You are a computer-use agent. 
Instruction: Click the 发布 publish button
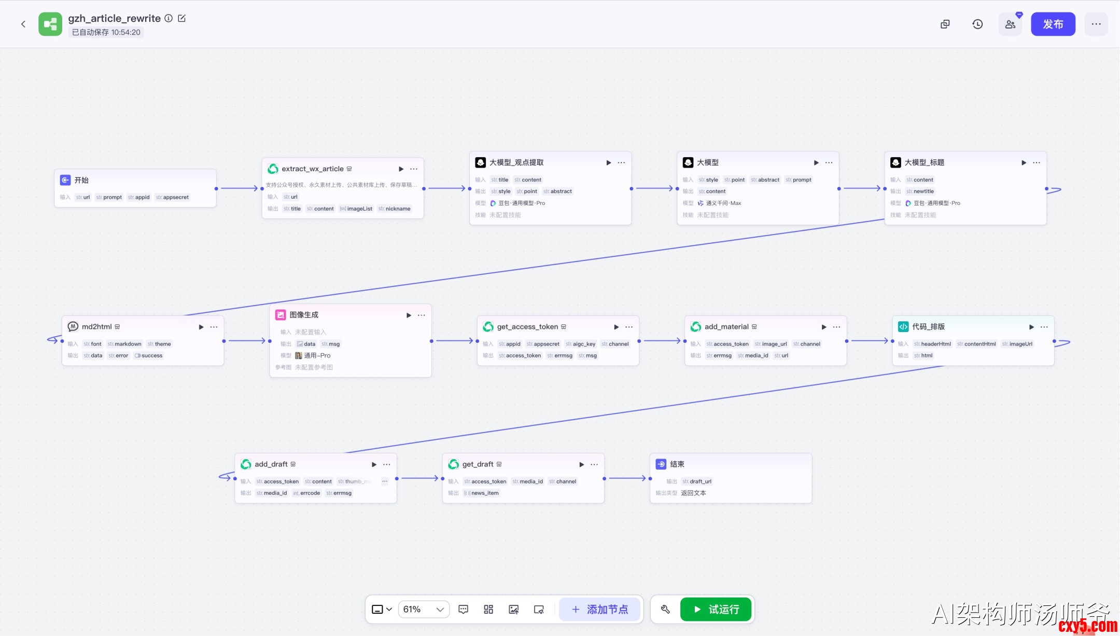click(1053, 24)
